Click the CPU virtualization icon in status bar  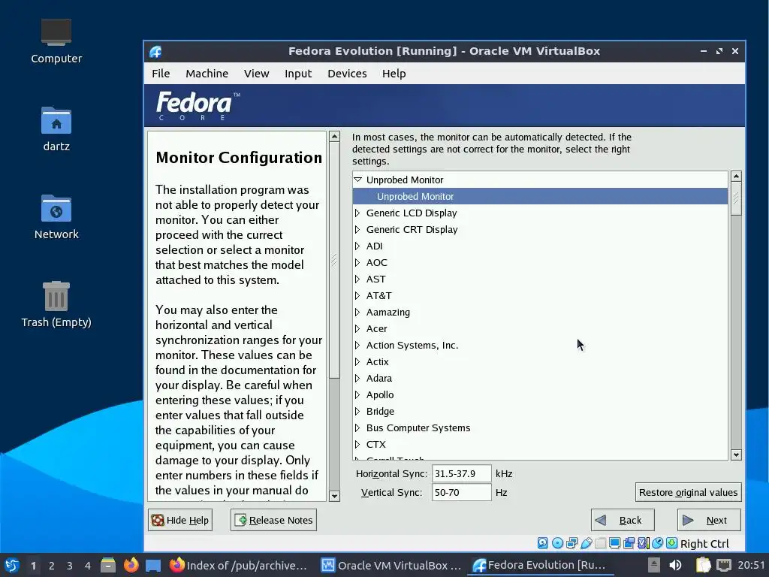(x=643, y=543)
